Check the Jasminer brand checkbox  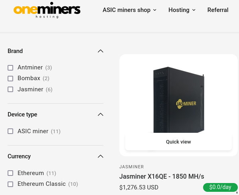click(x=10, y=89)
